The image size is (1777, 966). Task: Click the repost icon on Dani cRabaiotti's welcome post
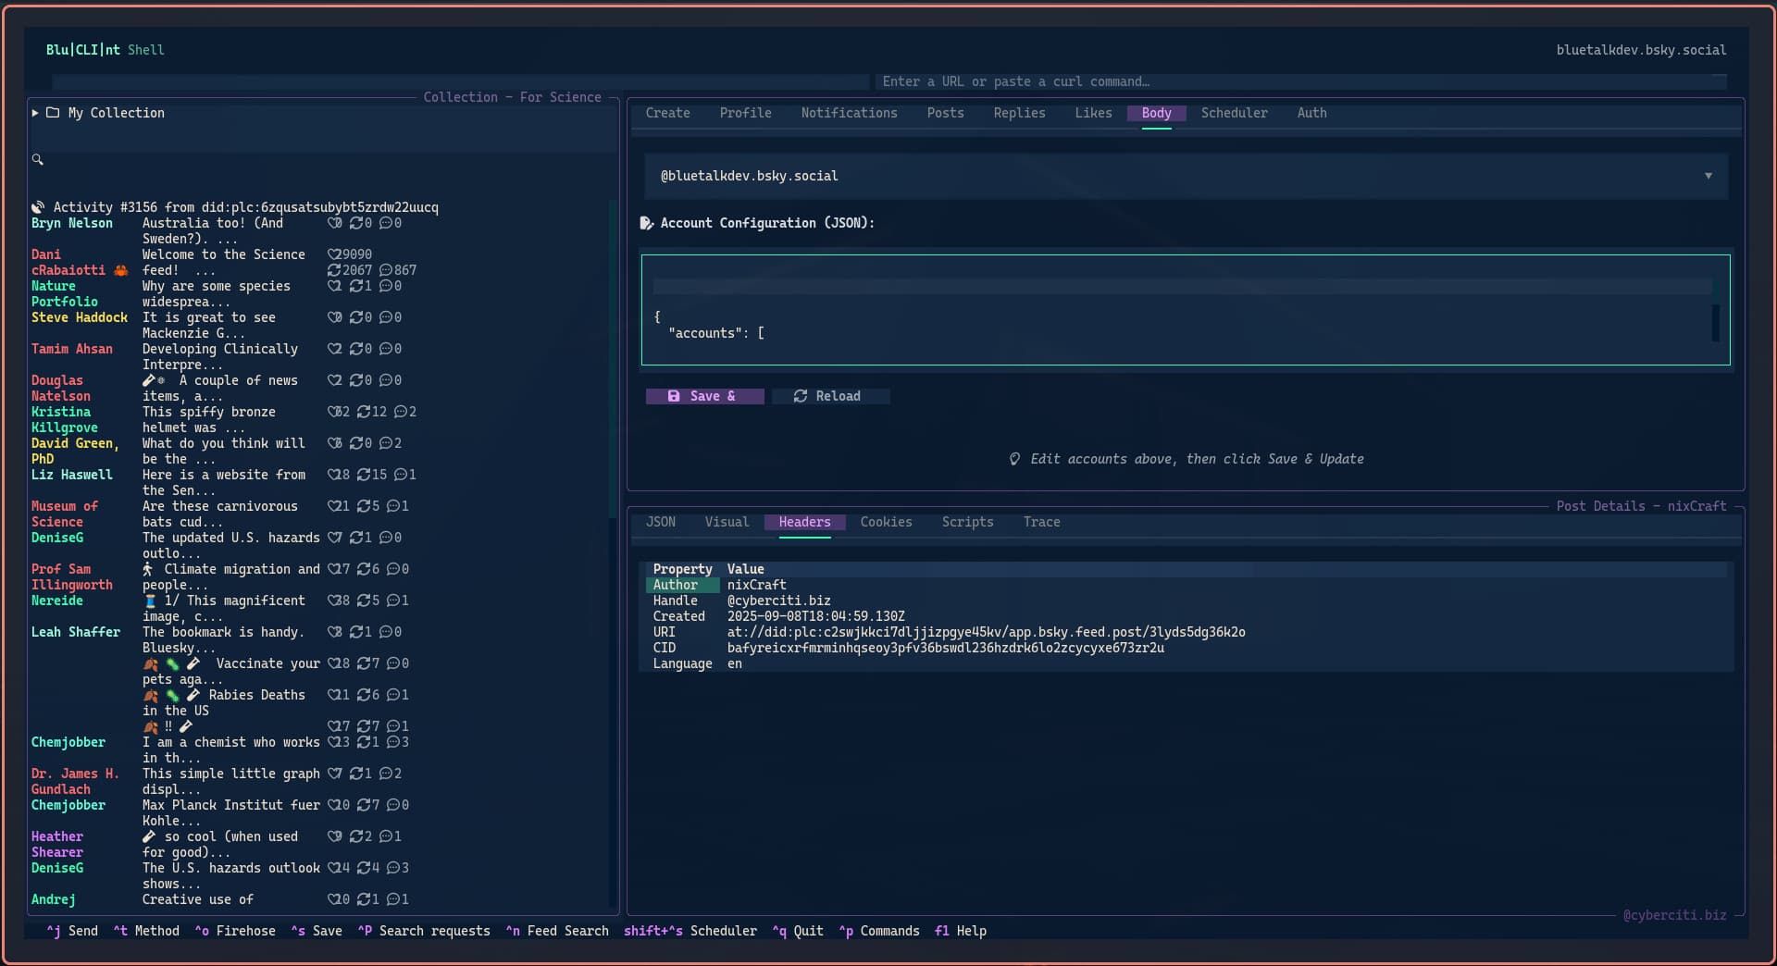coord(335,270)
